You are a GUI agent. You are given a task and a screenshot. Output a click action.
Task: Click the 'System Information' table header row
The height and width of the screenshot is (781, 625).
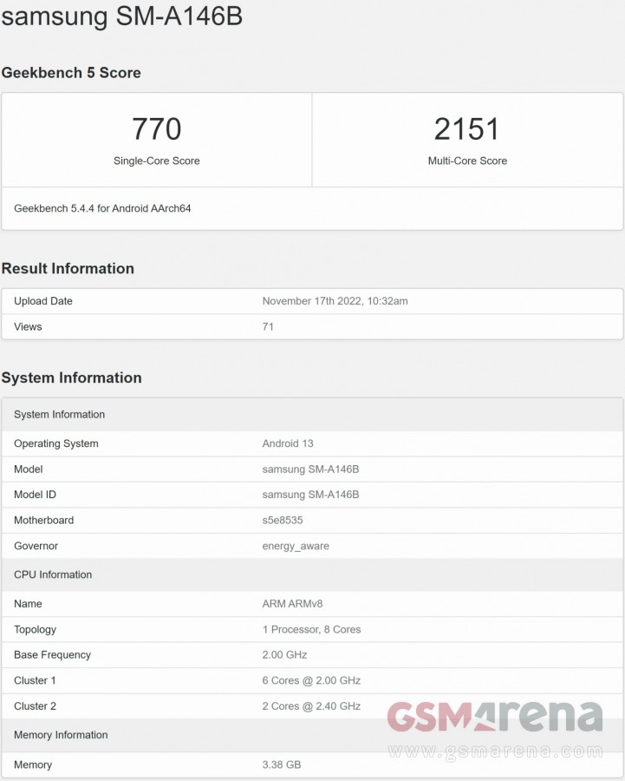[312, 415]
